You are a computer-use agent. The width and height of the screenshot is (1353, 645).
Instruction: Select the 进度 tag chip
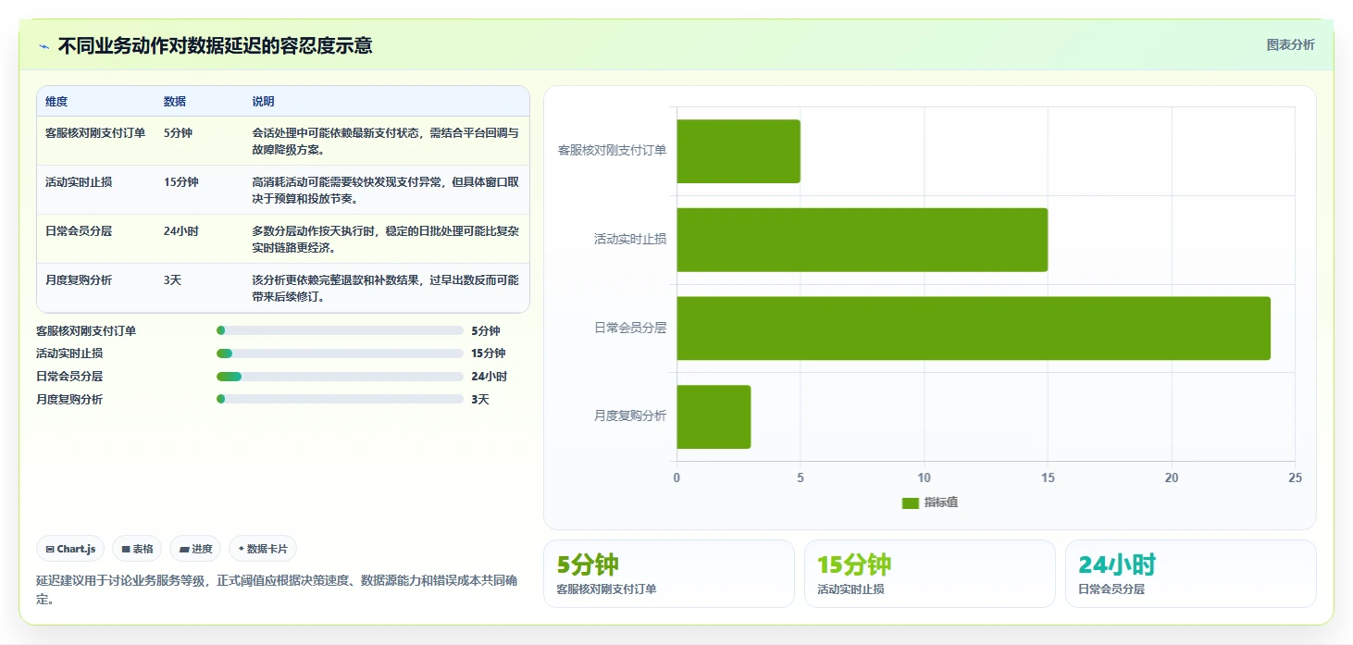coord(195,549)
